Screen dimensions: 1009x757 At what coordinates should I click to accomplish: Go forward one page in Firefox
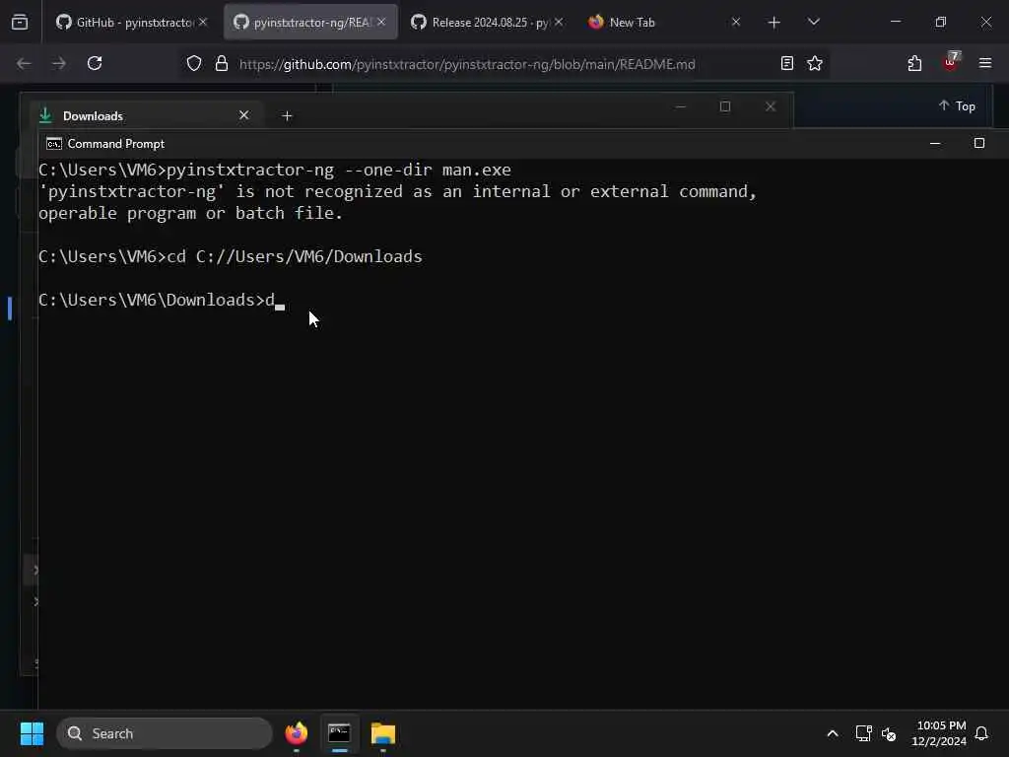tap(59, 63)
